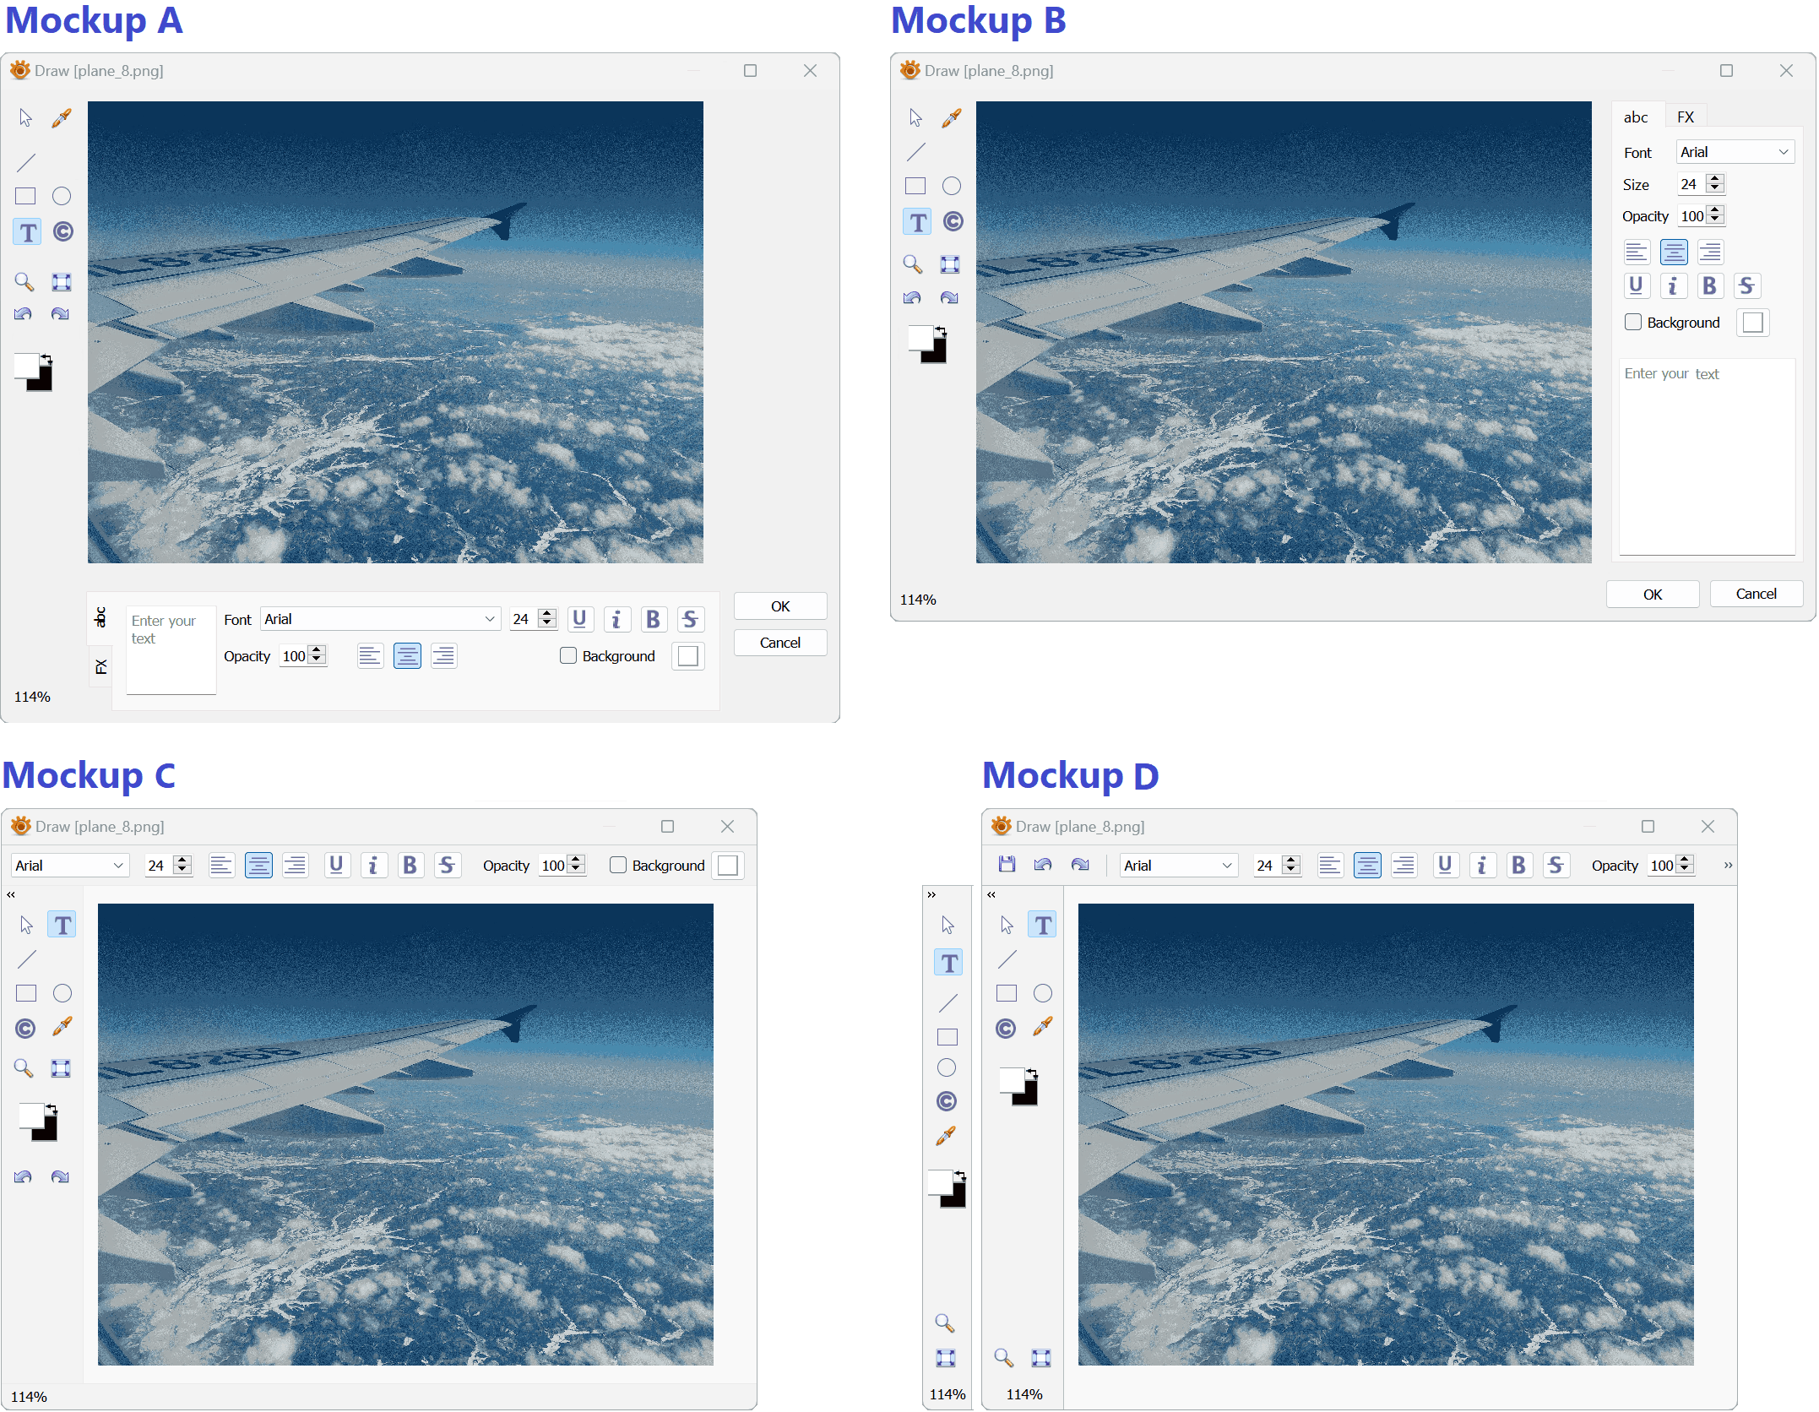Screen dimensions: 1819x1412
Task: Select the line tool in Mockup B
Action: (915, 152)
